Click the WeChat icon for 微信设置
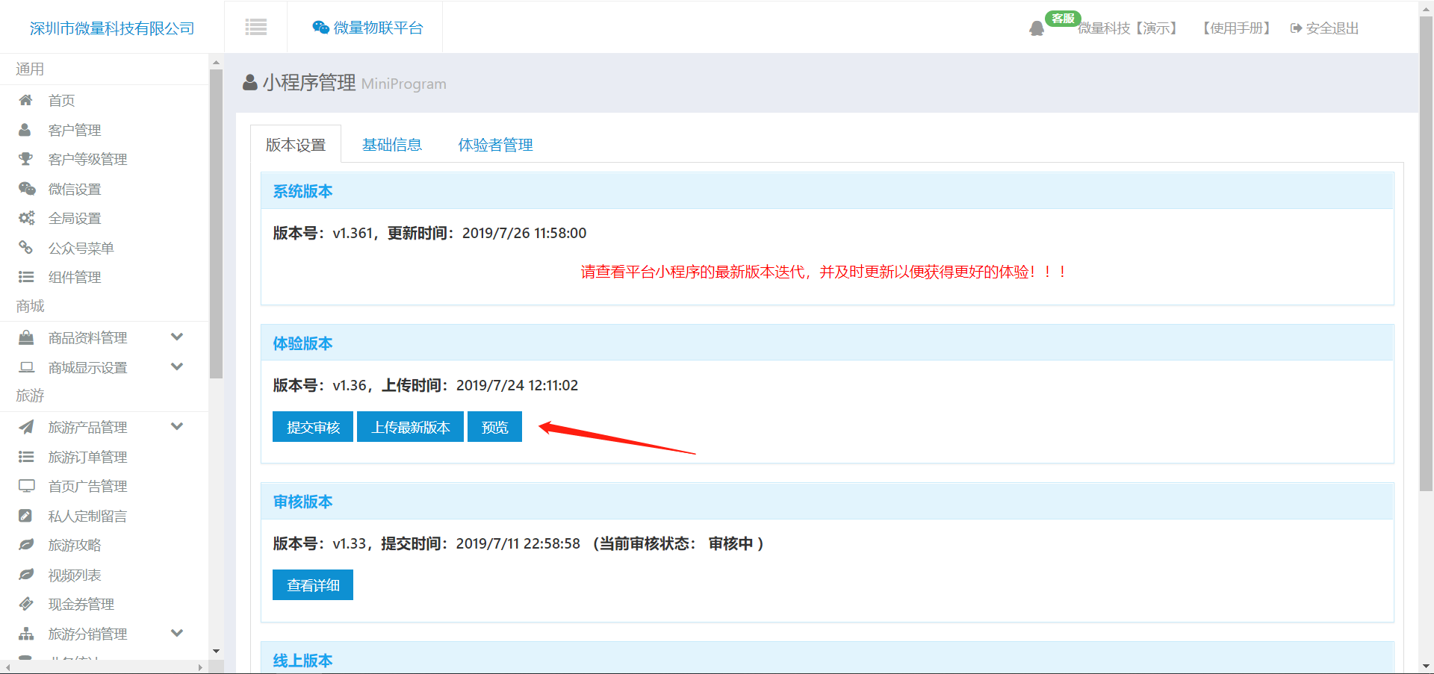 point(27,189)
